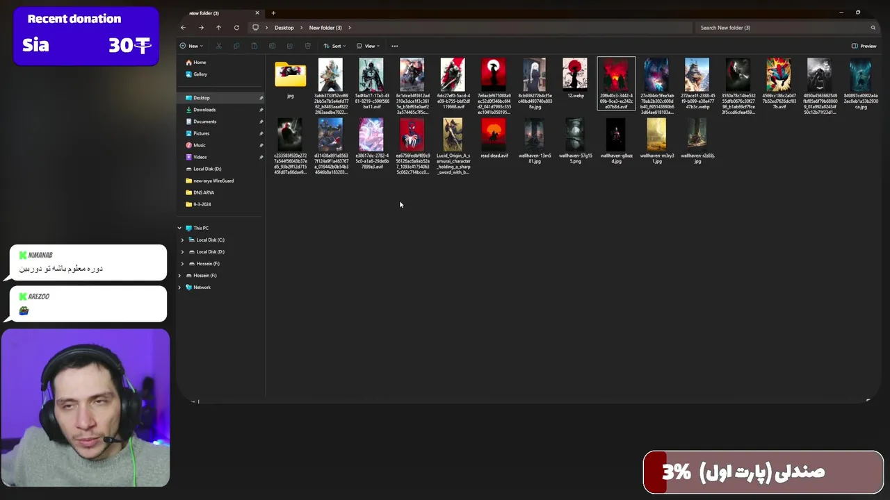The image size is (890, 500).
Task: Select the ea6756fedbff89c9 Spider-Man image
Action: tap(412, 146)
